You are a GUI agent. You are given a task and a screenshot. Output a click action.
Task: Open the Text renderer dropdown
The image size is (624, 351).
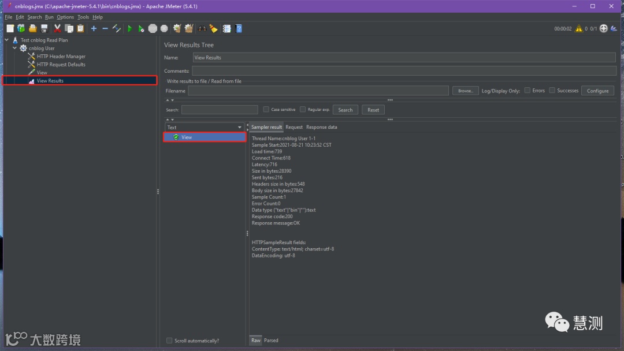(204, 127)
